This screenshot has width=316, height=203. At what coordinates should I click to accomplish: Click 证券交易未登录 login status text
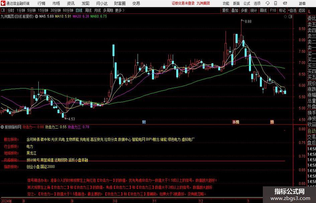click(x=183, y=3)
